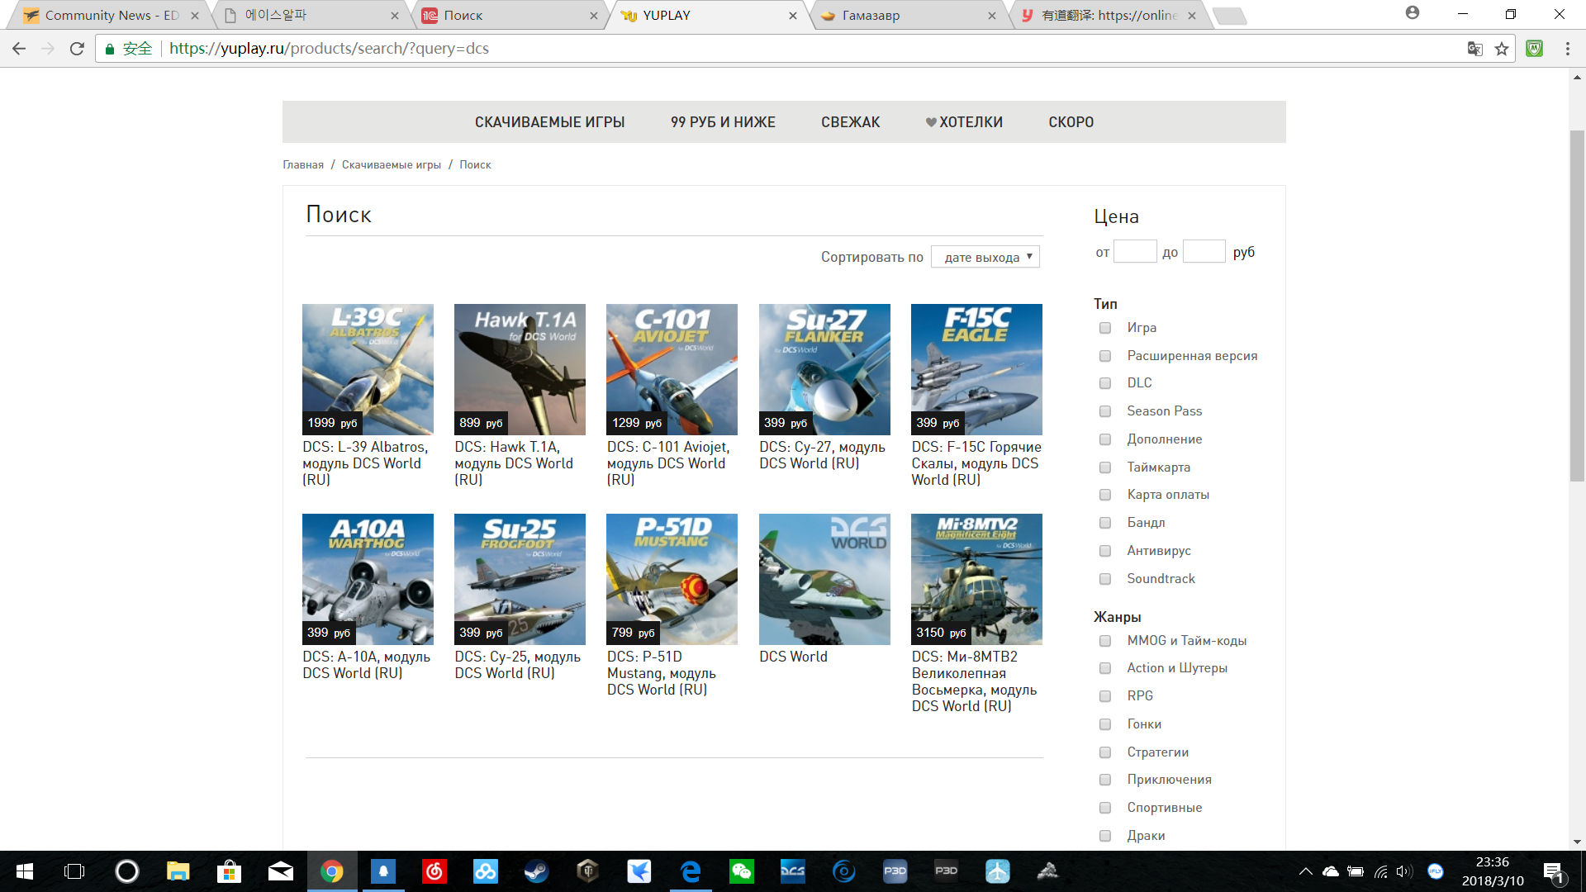1586x892 pixels.
Task: Click the browser back arrow
Action: pyautogui.click(x=19, y=49)
